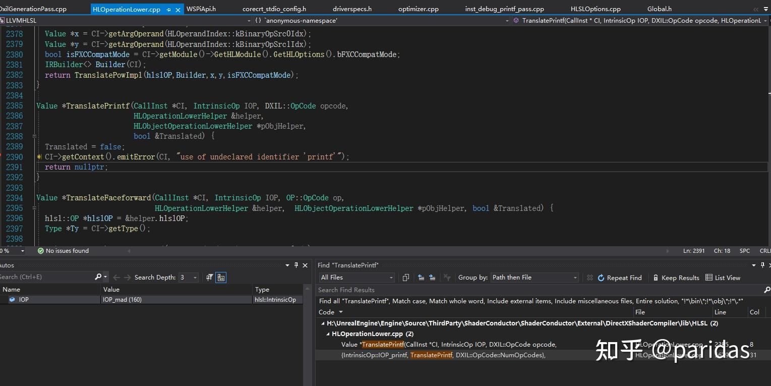Click the Search Find Results magnifier icon

tap(767, 290)
